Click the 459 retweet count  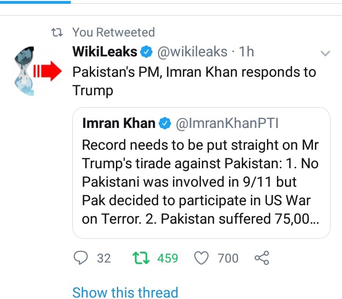tap(168, 258)
